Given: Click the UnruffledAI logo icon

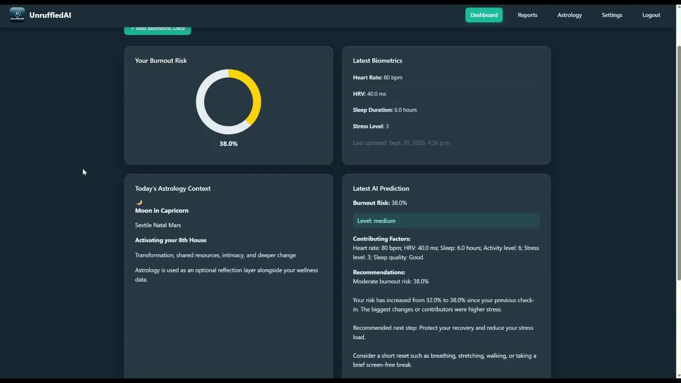Looking at the screenshot, I should (17, 15).
